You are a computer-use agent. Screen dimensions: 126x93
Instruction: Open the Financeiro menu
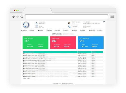pyautogui.click(x=49, y=30)
